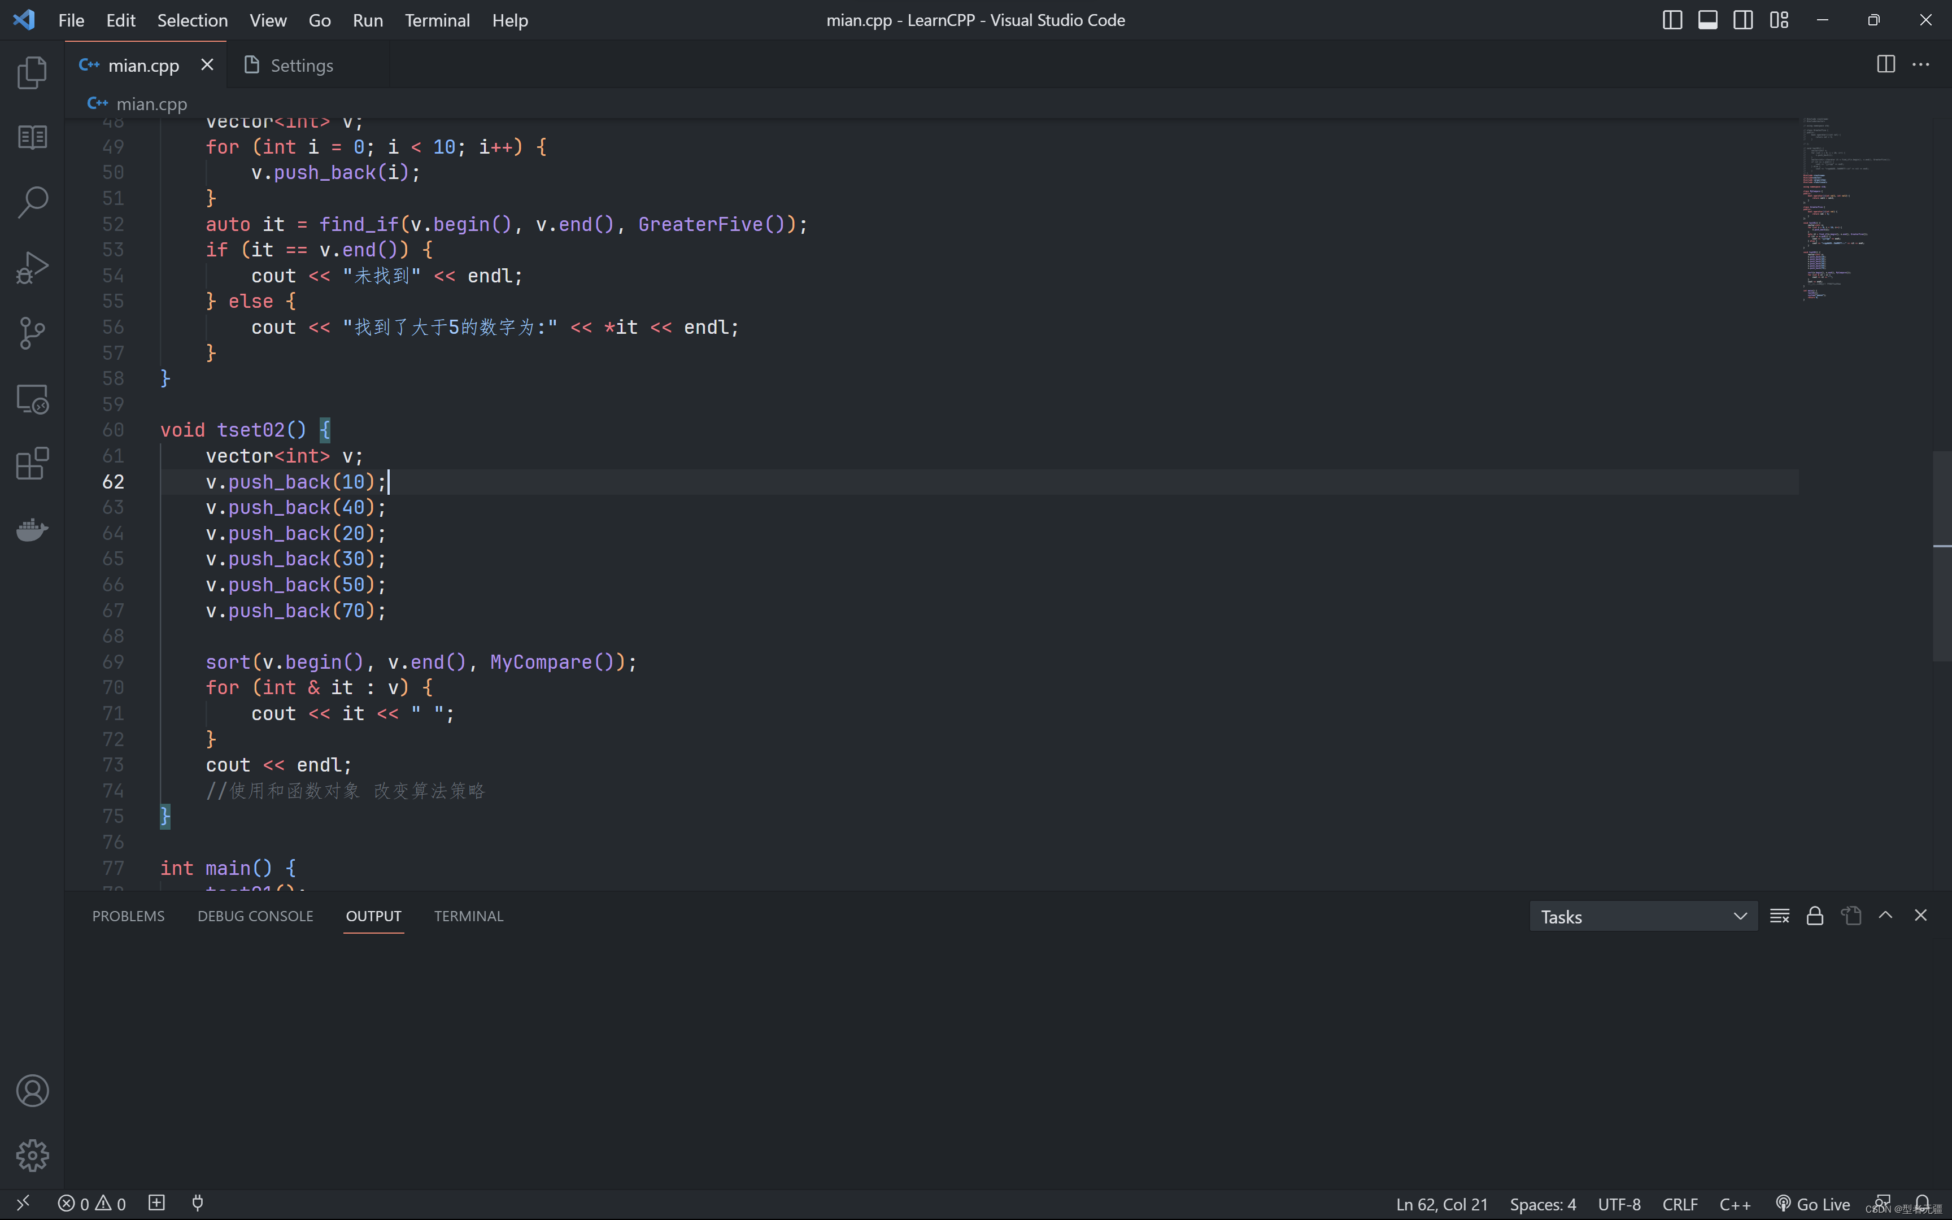The image size is (1952, 1220).
Task: Click CRLF end-of-line setting
Action: pos(1680,1204)
